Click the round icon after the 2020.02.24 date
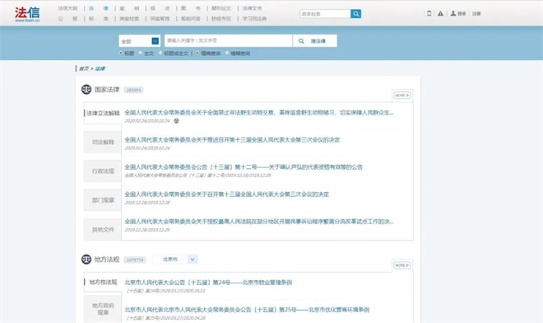This screenshot has width=543, height=323. click(x=176, y=121)
